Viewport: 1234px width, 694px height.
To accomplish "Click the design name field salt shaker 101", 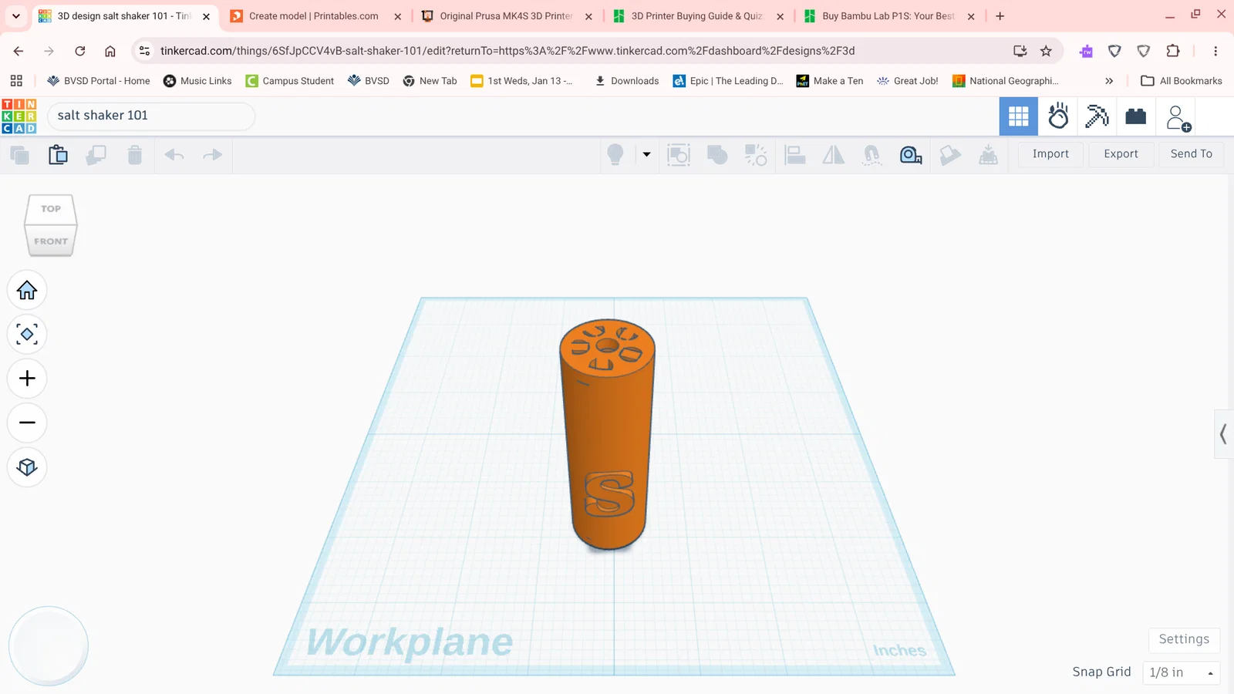I will (x=151, y=116).
